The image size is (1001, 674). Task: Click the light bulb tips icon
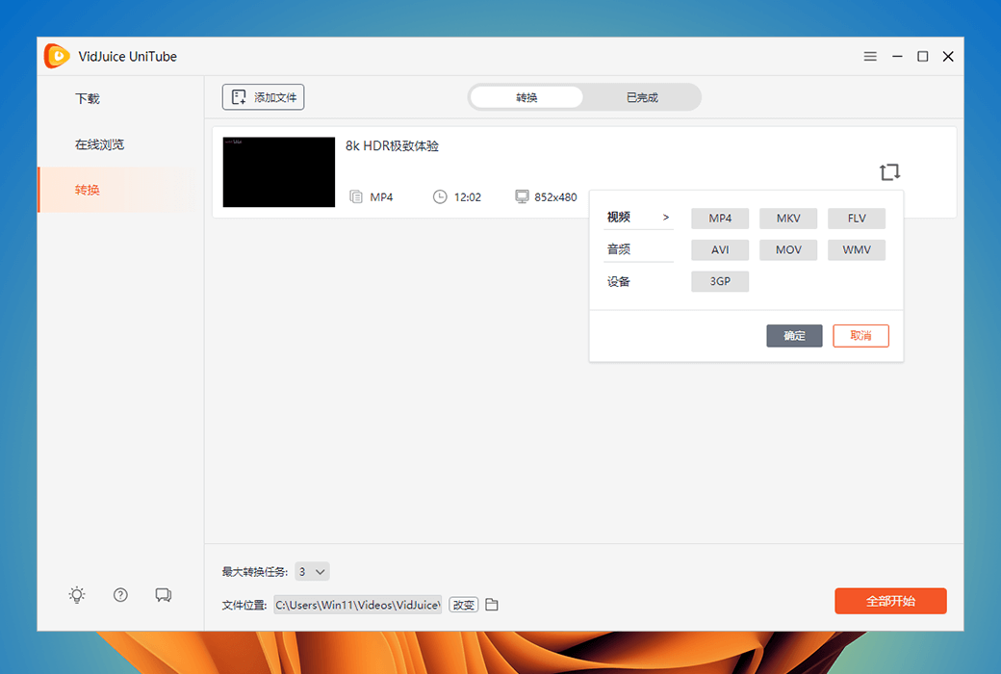(77, 595)
